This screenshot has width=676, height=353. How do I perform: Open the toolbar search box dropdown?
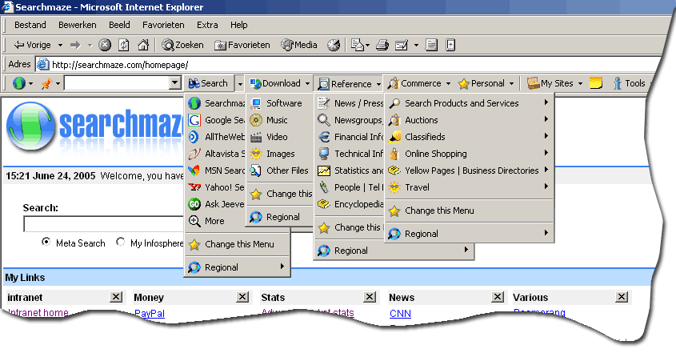(x=174, y=83)
